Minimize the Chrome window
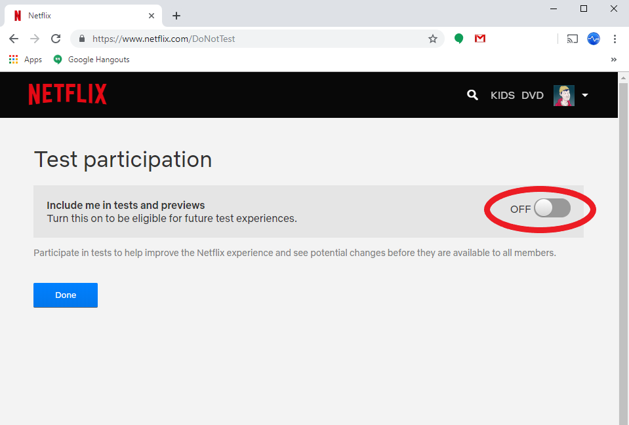 554,9
